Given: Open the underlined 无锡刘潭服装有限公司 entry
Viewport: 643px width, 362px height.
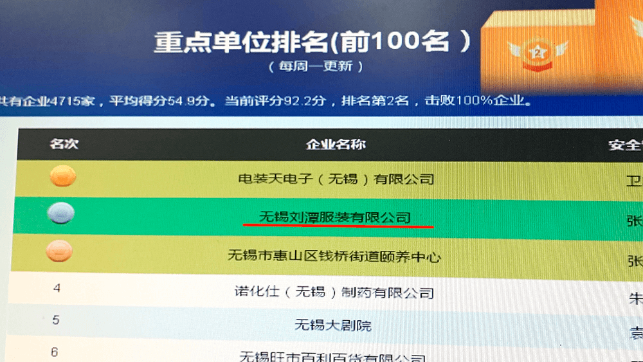Looking at the screenshot, I should 334,217.
